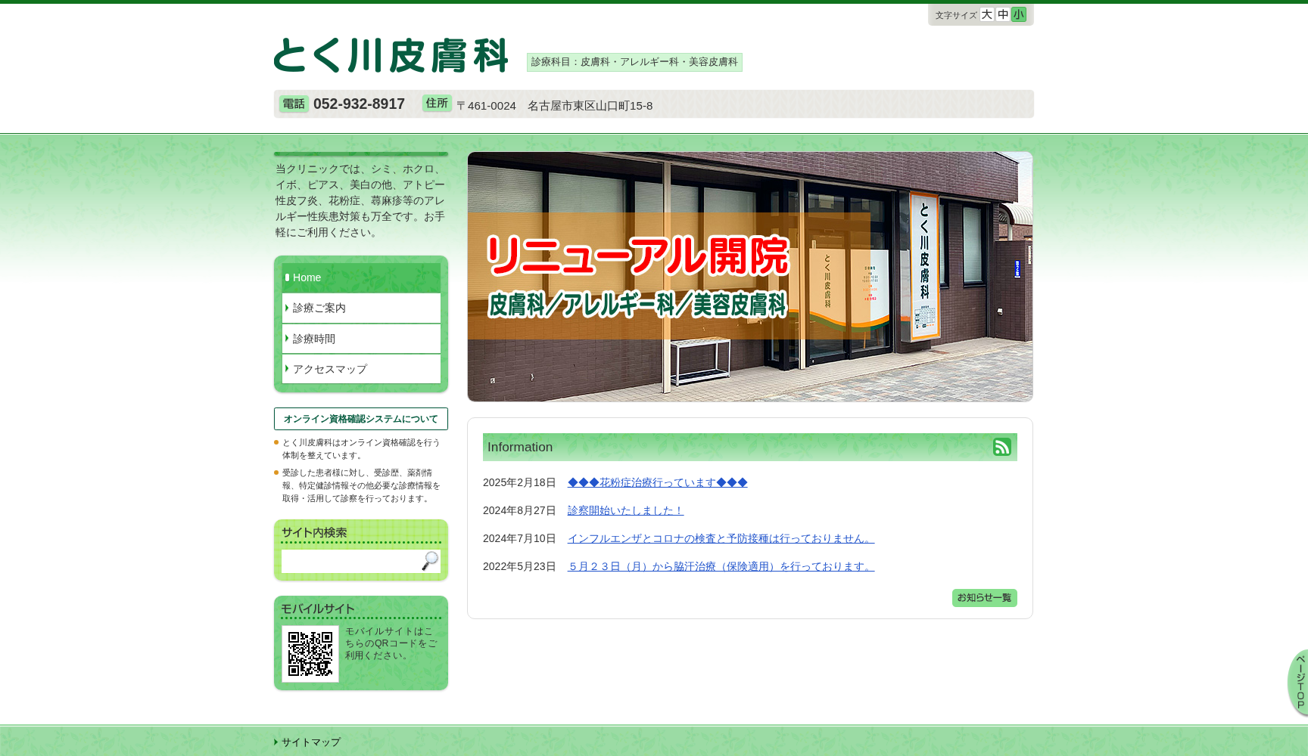Open 診療時間 menu item

pos(361,339)
